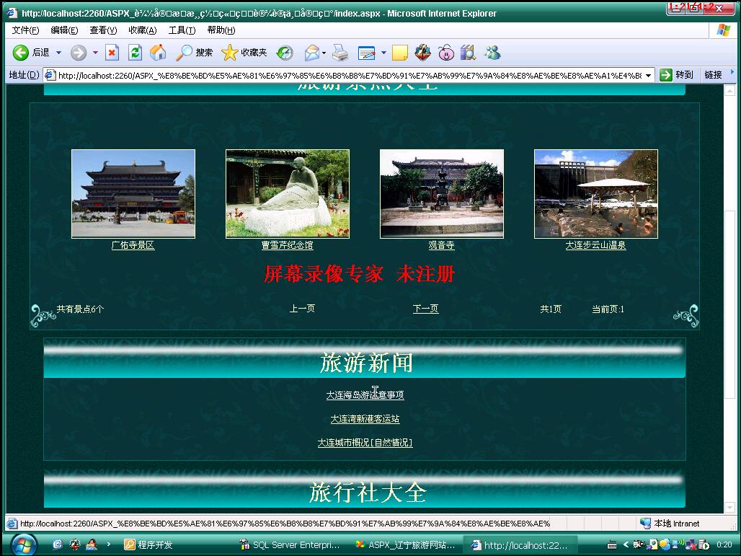Click the 转到 Go button

click(x=676, y=75)
